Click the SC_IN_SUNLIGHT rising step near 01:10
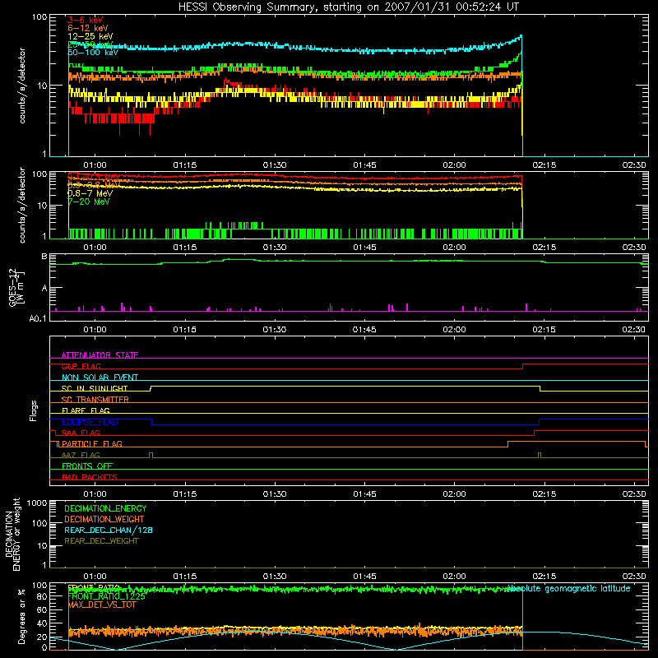 (151, 388)
